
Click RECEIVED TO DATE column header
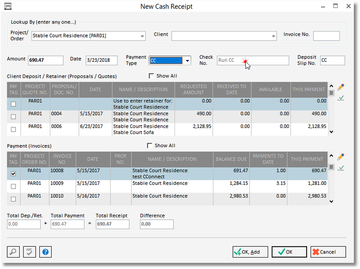pyautogui.click(x=232, y=90)
